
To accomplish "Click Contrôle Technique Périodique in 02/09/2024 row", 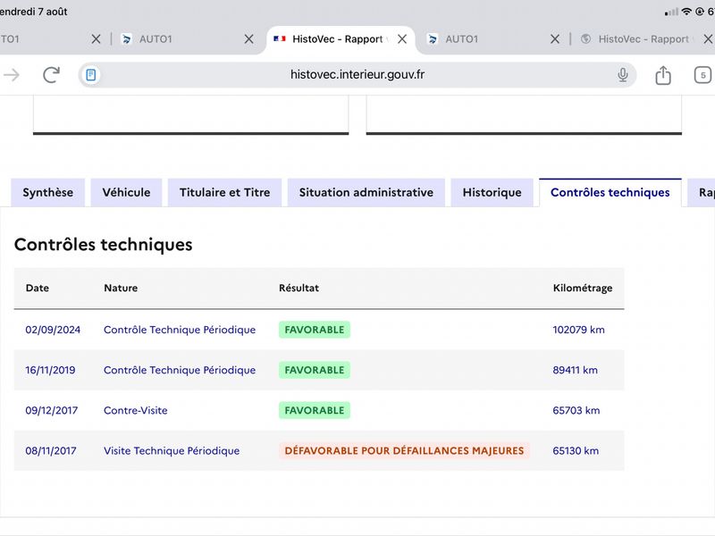I will tap(180, 330).
